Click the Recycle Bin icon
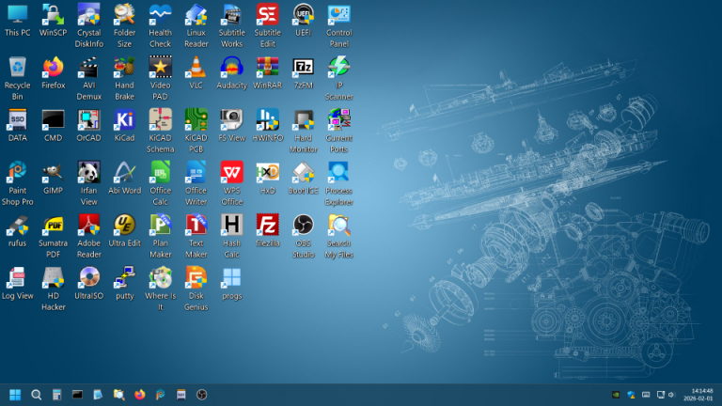 (x=17, y=68)
